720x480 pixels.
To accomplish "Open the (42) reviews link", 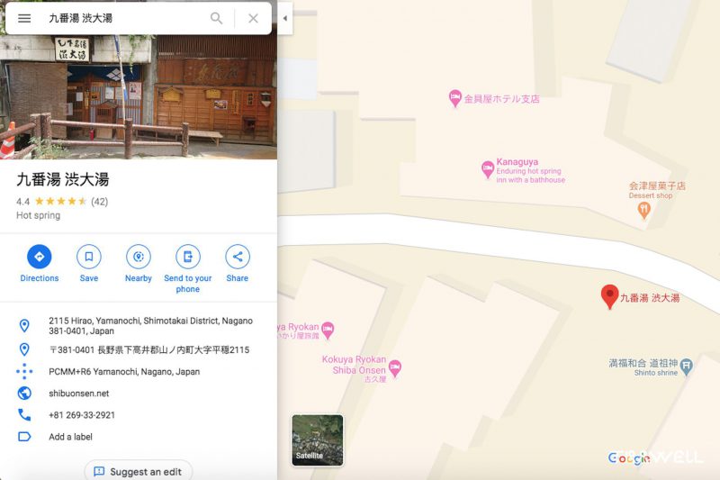I will click(100, 202).
